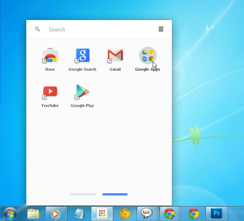Click the YouTube label text
The image size is (244, 221).
[50, 106]
